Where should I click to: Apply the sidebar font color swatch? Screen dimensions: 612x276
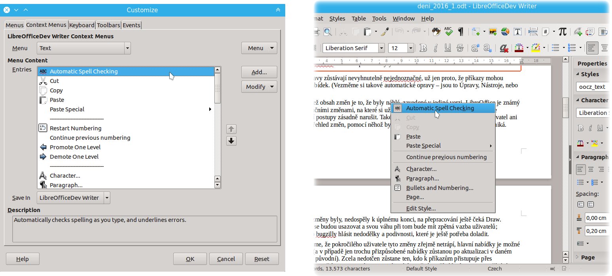pyautogui.click(x=581, y=143)
